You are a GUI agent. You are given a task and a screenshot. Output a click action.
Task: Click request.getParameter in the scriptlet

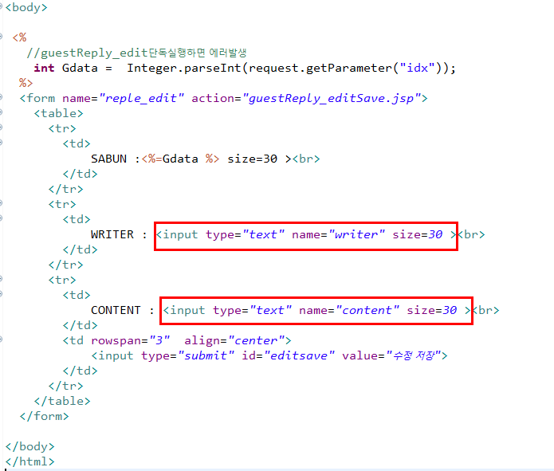coord(320,68)
